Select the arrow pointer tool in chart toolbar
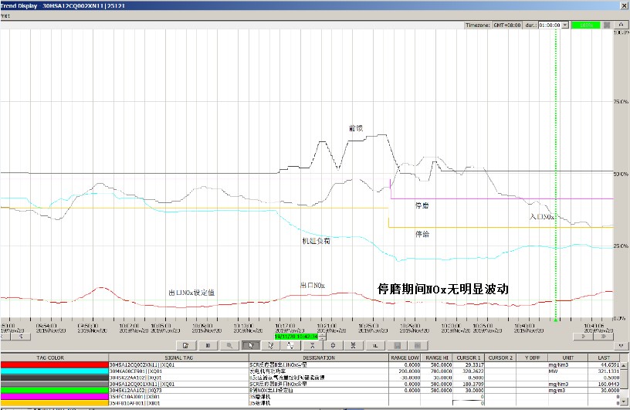Viewport: 630px width, 410px height. 250,345
